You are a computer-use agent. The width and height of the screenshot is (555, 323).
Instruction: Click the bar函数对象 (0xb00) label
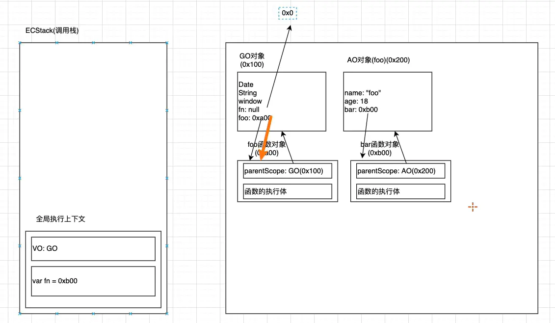(x=380, y=148)
